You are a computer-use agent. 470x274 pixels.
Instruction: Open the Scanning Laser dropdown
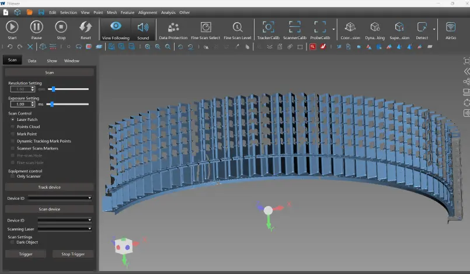click(x=64, y=228)
